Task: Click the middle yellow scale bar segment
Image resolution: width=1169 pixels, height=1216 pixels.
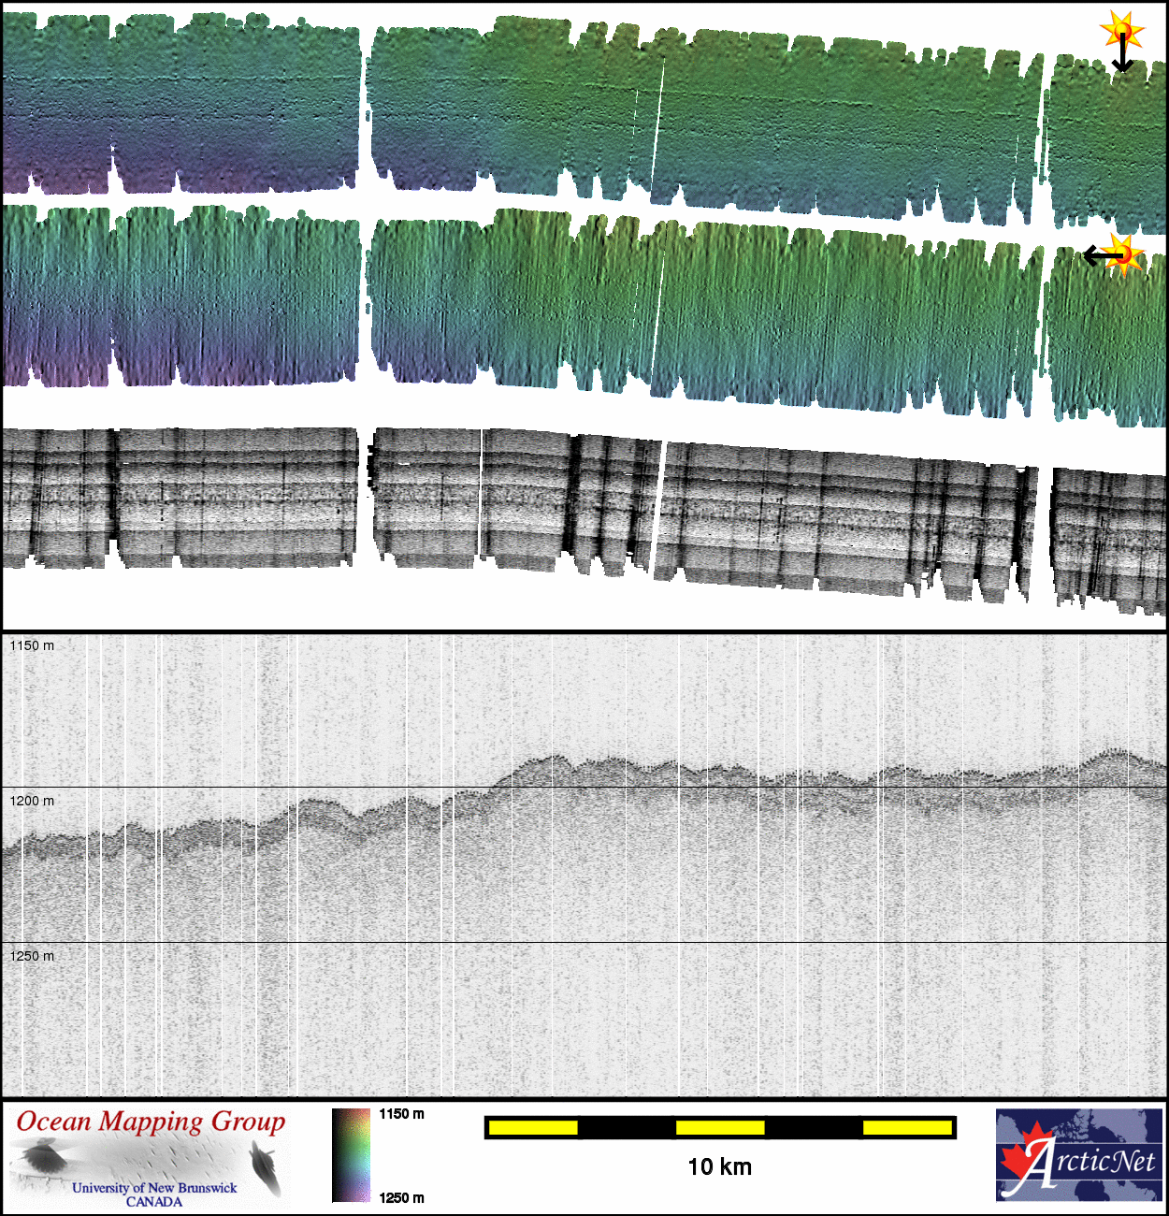Action: (720, 1128)
